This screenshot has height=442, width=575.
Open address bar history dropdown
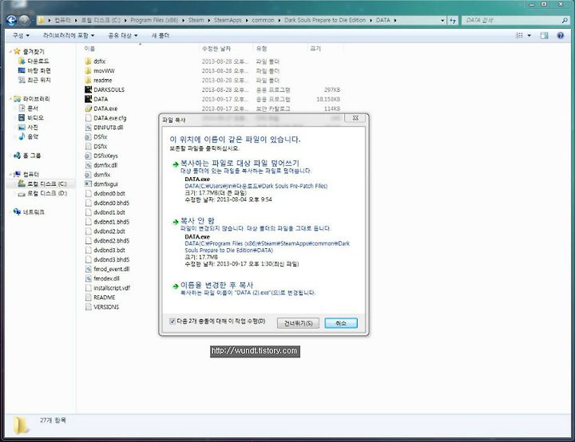[x=442, y=21]
